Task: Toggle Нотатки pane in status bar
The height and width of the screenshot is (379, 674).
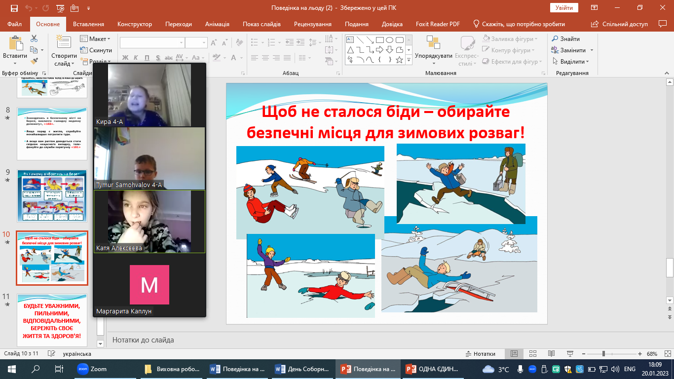Action: point(481,354)
